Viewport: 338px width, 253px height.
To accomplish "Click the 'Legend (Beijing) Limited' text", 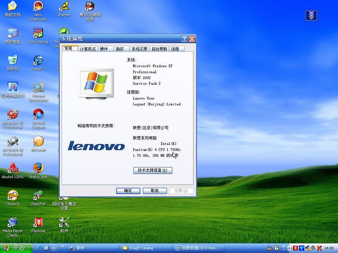I will pos(157,104).
